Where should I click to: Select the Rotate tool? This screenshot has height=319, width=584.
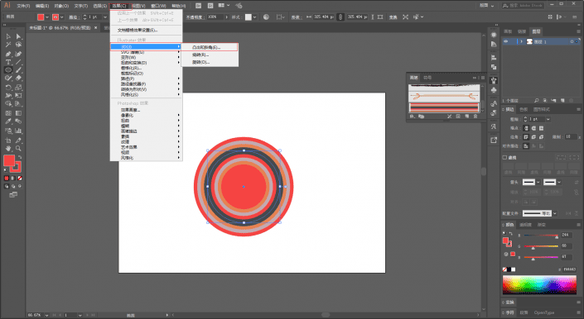[x=8, y=88]
